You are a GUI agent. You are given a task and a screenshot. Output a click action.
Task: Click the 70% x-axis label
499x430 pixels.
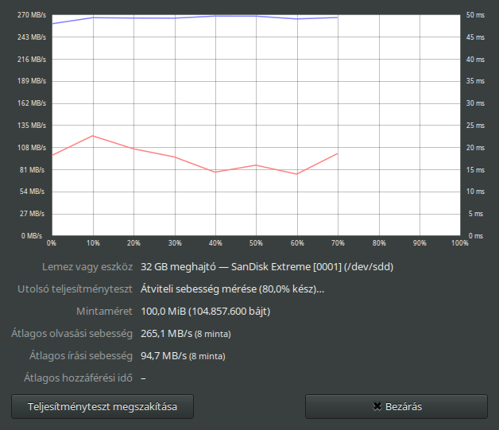[x=338, y=243]
